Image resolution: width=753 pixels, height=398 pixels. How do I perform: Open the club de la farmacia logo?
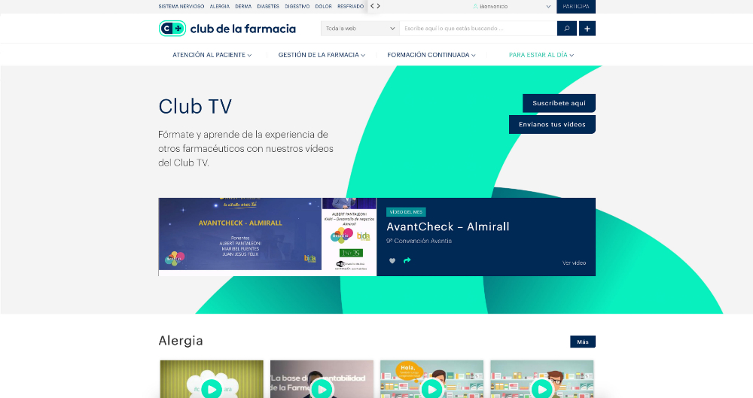click(x=227, y=29)
